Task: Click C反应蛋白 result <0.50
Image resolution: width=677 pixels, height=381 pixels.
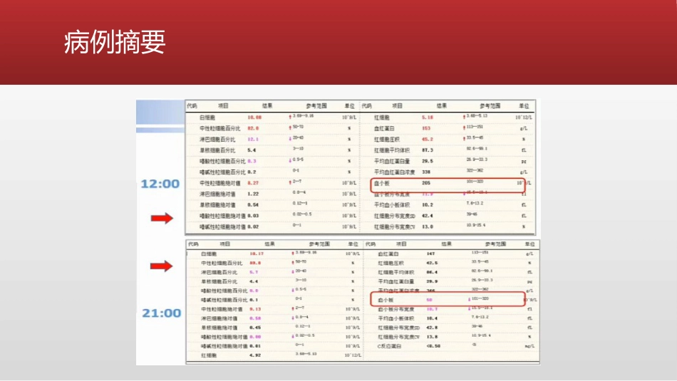Action: (433, 346)
